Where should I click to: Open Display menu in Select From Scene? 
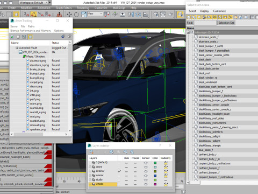(x=204, y=11)
